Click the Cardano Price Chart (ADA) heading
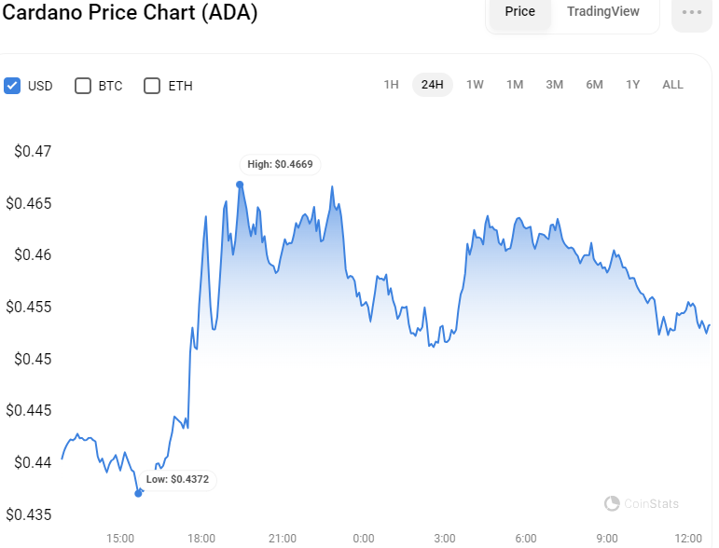 130,12
